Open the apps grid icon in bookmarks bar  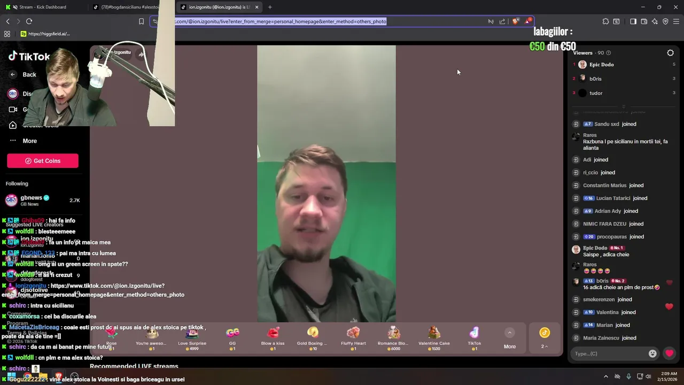(7, 34)
